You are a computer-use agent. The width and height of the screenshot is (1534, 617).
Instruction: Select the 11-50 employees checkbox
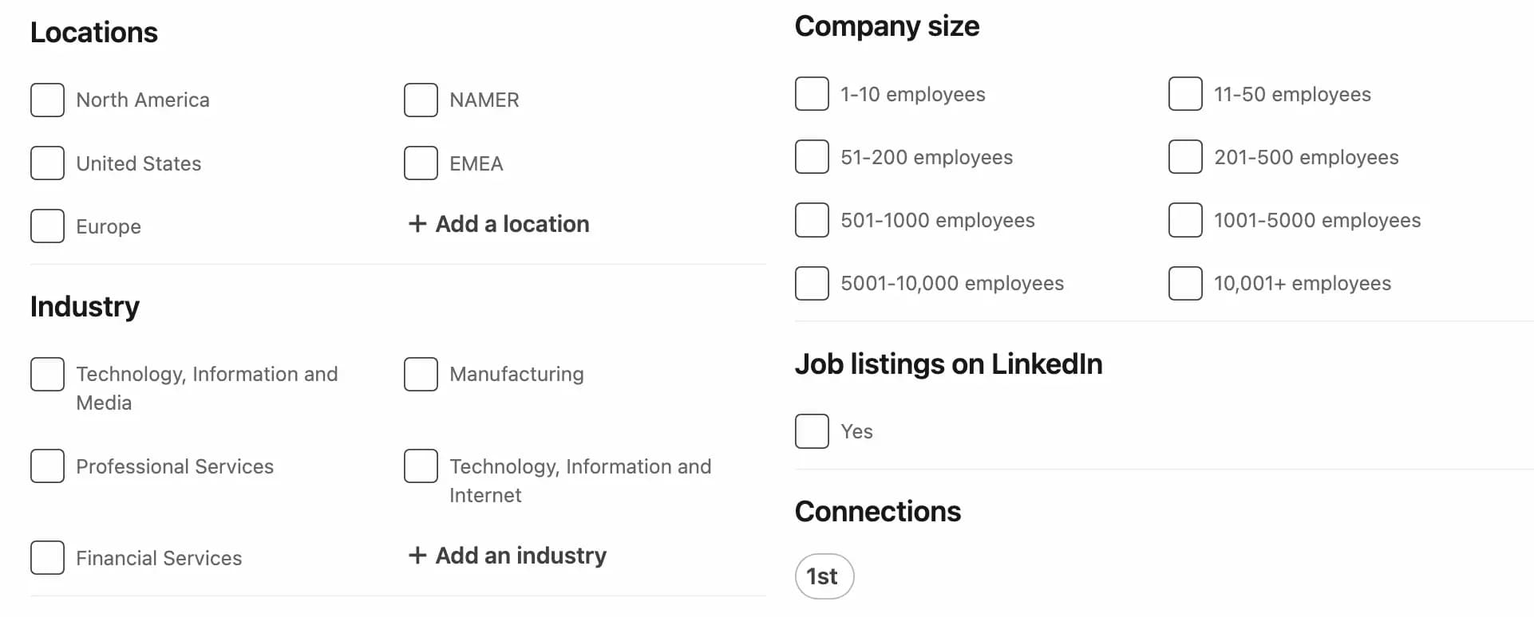1184,93
